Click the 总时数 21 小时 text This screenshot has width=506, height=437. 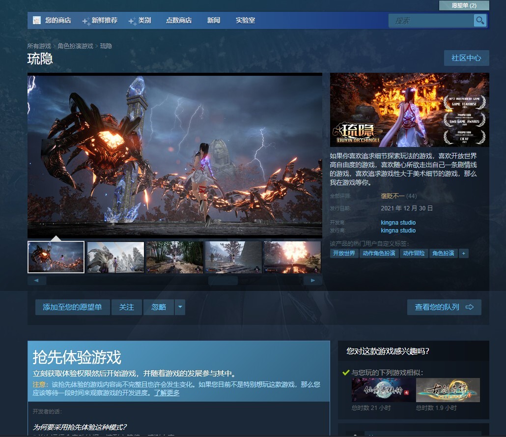[x=371, y=408]
